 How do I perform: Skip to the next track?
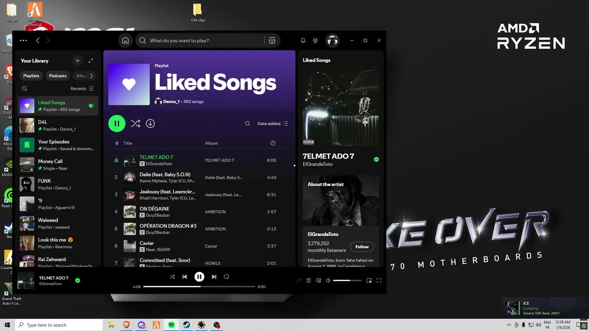coord(214,277)
